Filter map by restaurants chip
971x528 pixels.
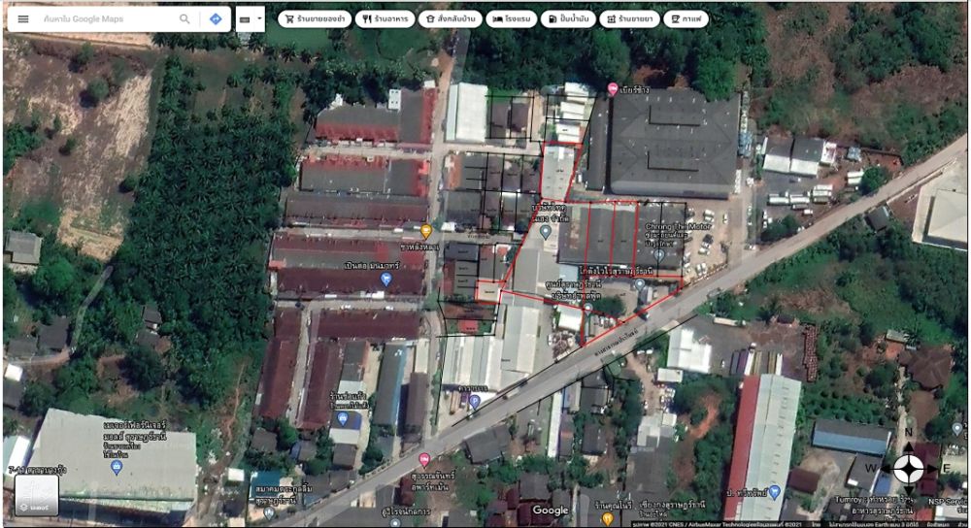coord(385,18)
